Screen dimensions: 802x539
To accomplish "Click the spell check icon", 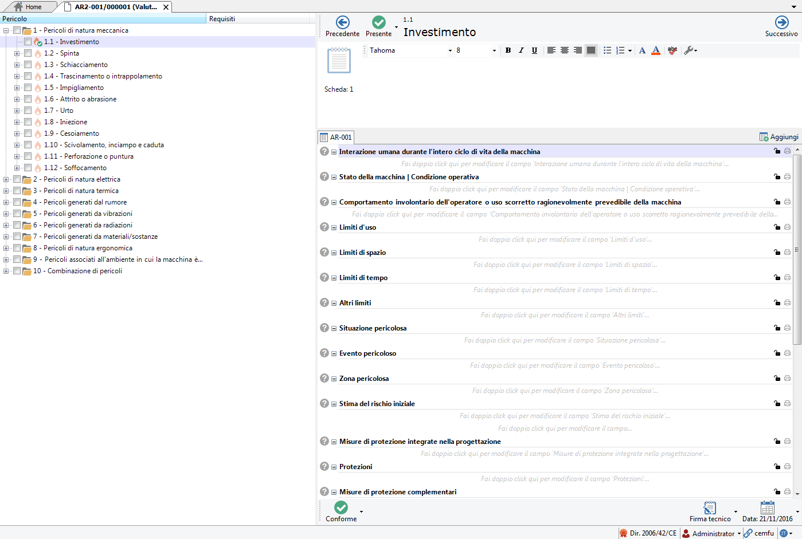I will 672,50.
